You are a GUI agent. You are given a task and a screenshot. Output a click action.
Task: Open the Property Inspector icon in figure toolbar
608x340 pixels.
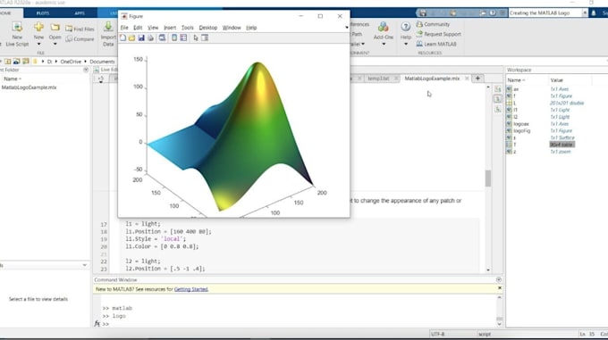(205, 37)
